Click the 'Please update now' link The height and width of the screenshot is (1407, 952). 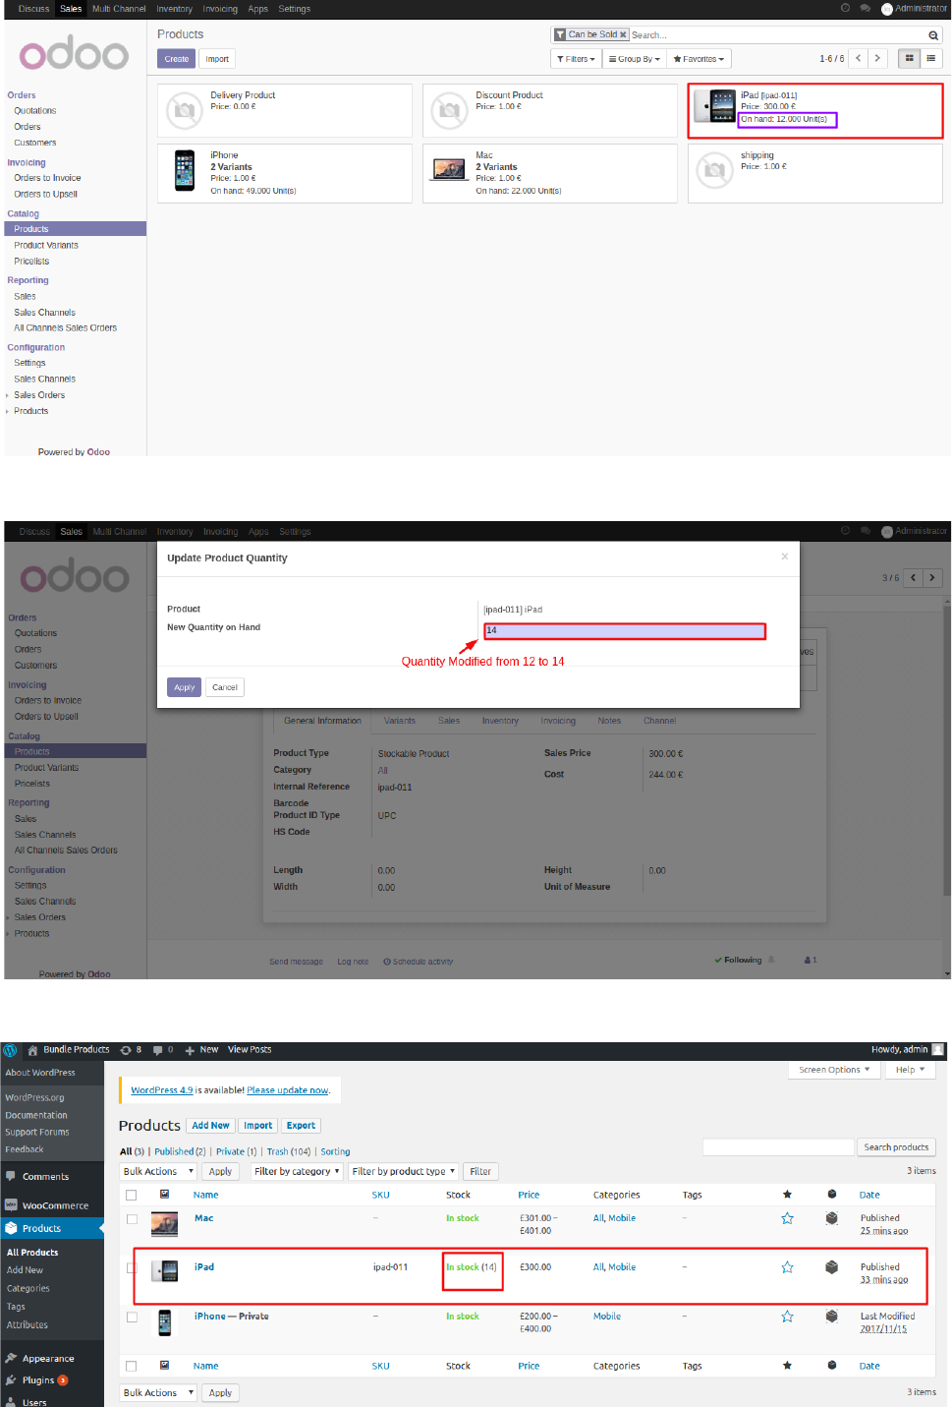[x=288, y=1090]
